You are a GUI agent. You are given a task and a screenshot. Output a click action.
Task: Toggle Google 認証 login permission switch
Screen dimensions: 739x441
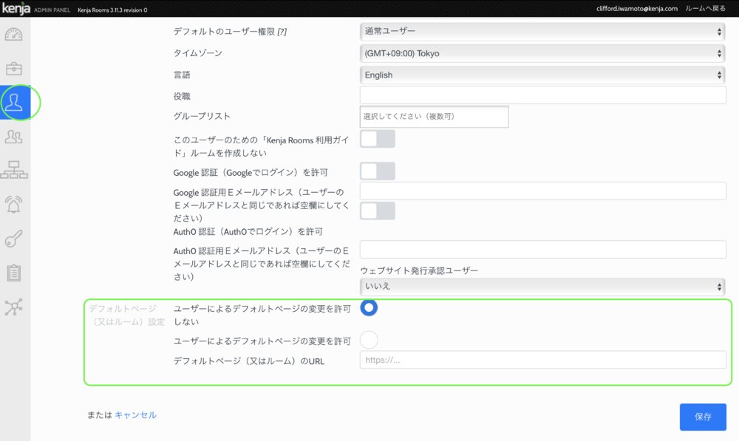tap(378, 171)
